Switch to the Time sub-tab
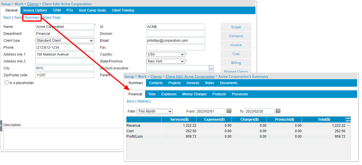This screenshot has width=362, height=165. tap(152, 94)
